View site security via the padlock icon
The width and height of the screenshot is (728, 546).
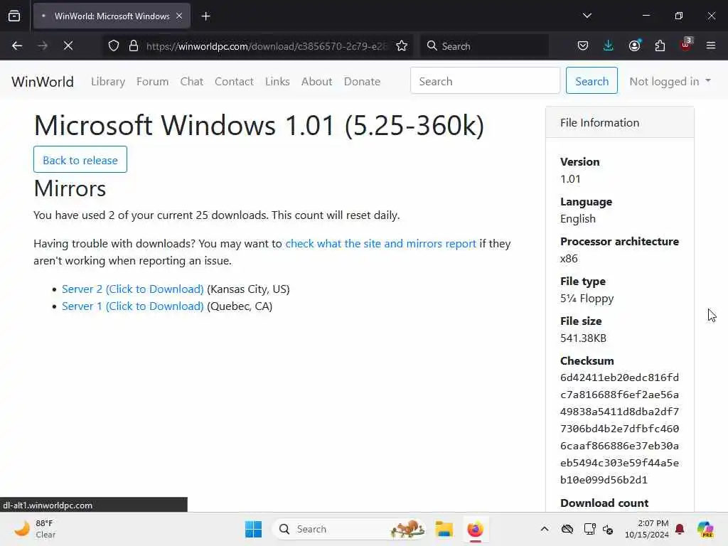[134, 46]
